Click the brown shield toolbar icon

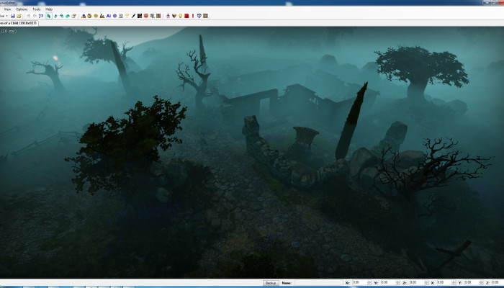[x=174, y=16]
